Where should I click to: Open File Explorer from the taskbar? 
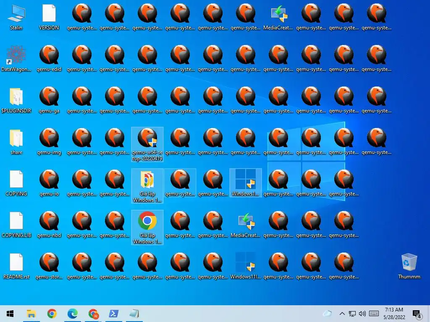click(31, 314)
